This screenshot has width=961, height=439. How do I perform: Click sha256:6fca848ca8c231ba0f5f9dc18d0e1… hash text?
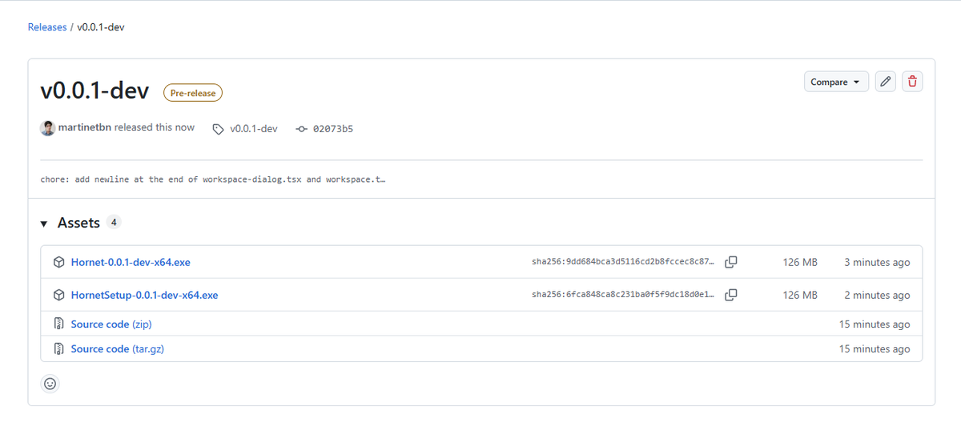[623, 295]
